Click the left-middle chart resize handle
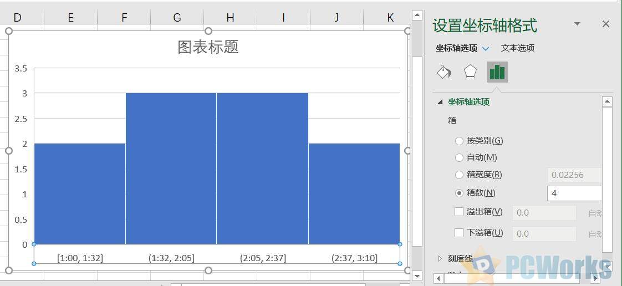The height and width of the screenshot is (286, 622). (9, 151)
